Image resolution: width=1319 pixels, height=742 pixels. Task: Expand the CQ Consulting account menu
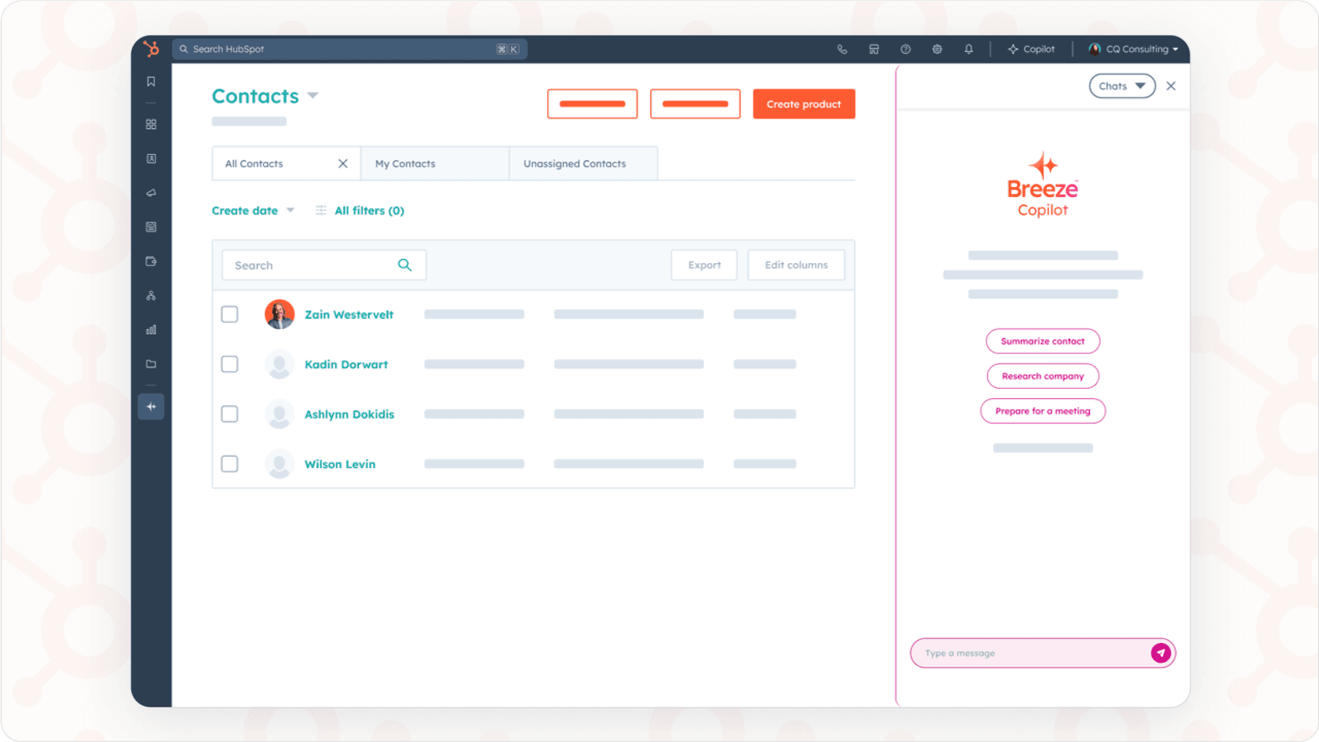(1133, 49)
